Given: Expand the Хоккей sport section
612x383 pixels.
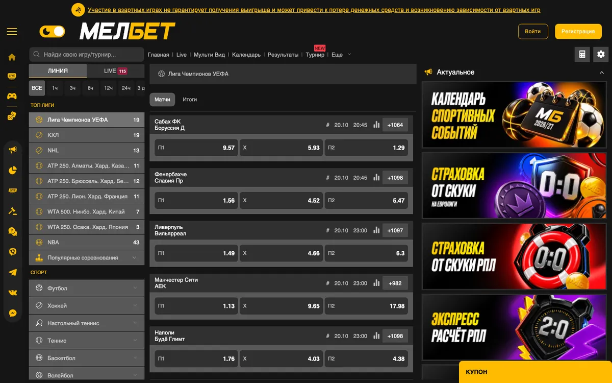Looking at the screenshot, I should coord(87,306).
